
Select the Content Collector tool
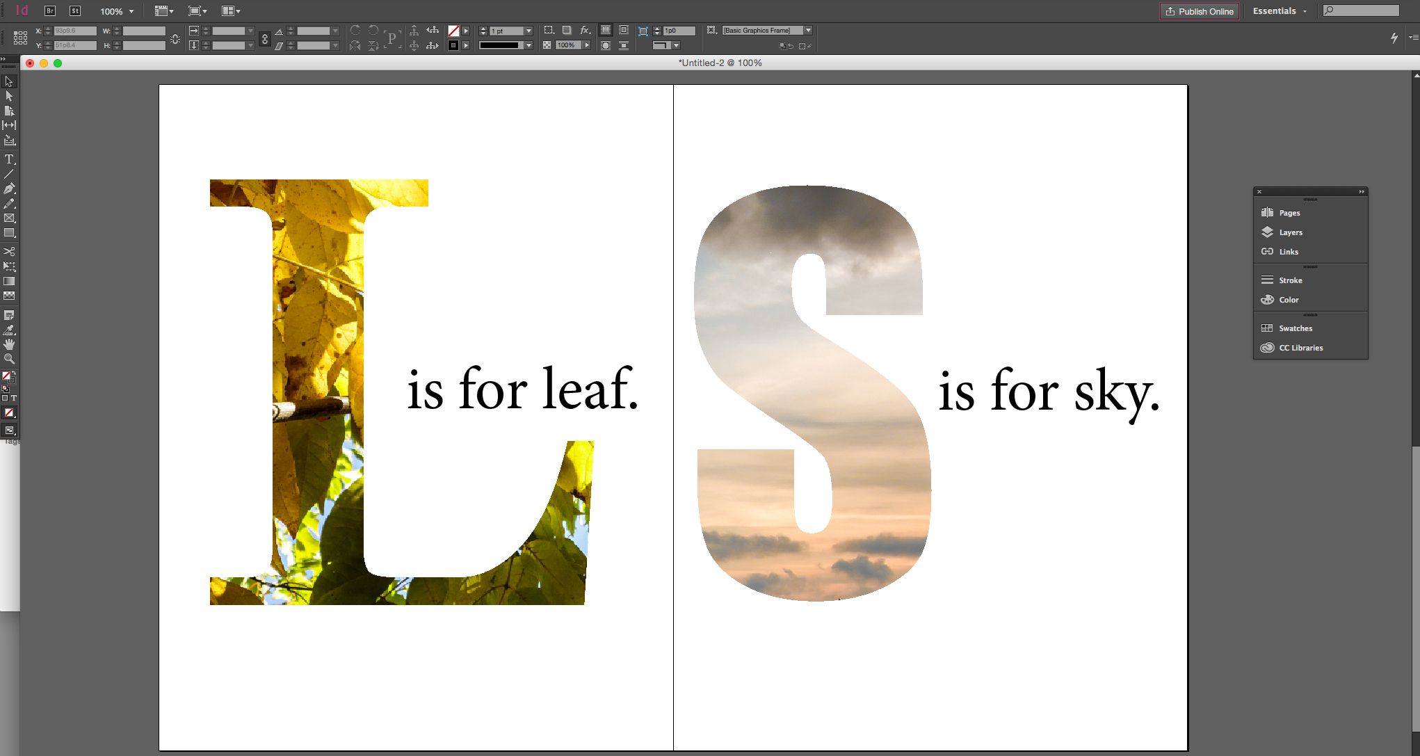point(9,140)
